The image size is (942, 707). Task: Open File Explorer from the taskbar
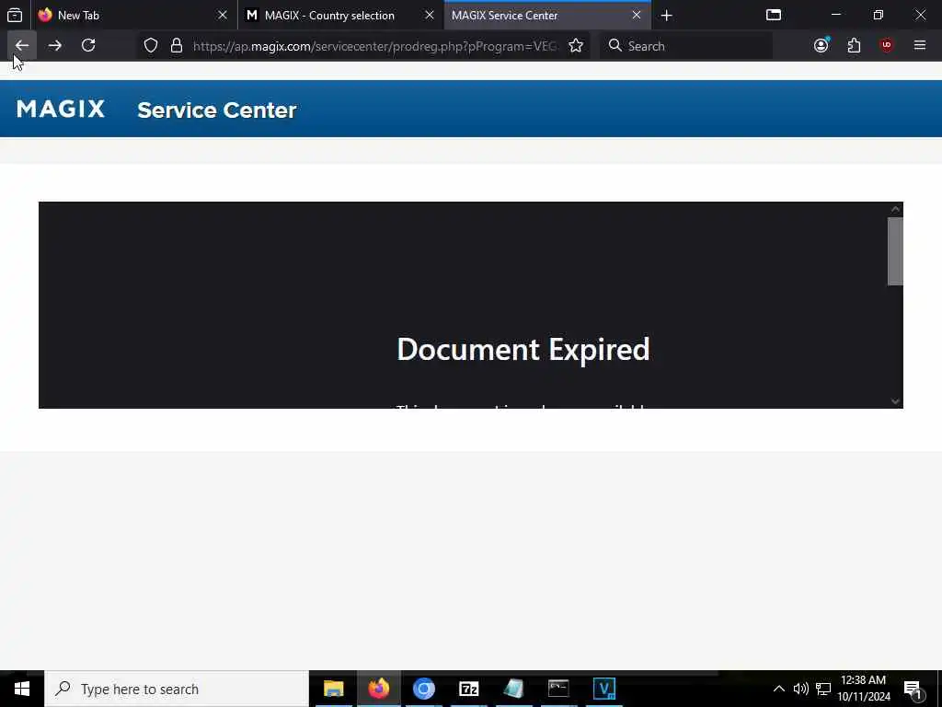(x=333, y=689)
